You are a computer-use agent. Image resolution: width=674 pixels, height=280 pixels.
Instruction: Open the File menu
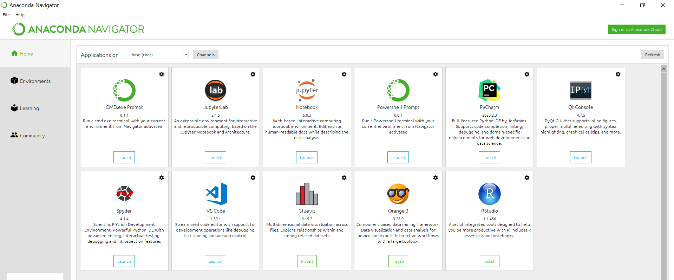click(x=6, y=15)
